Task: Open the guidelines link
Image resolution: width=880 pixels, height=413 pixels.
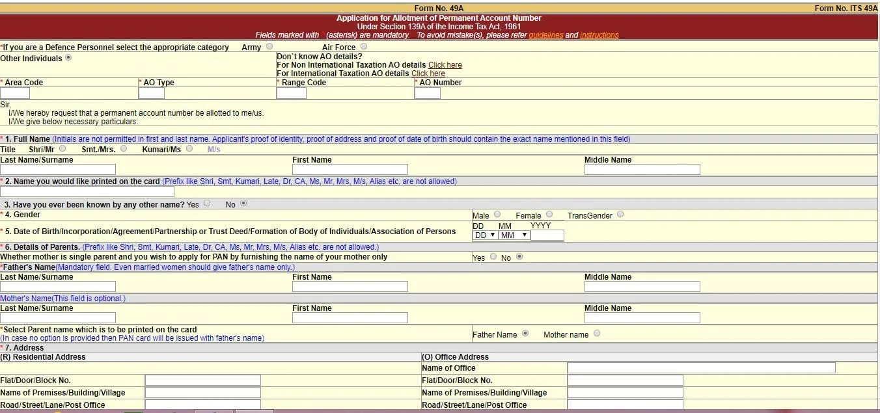Action: point(545,35)
